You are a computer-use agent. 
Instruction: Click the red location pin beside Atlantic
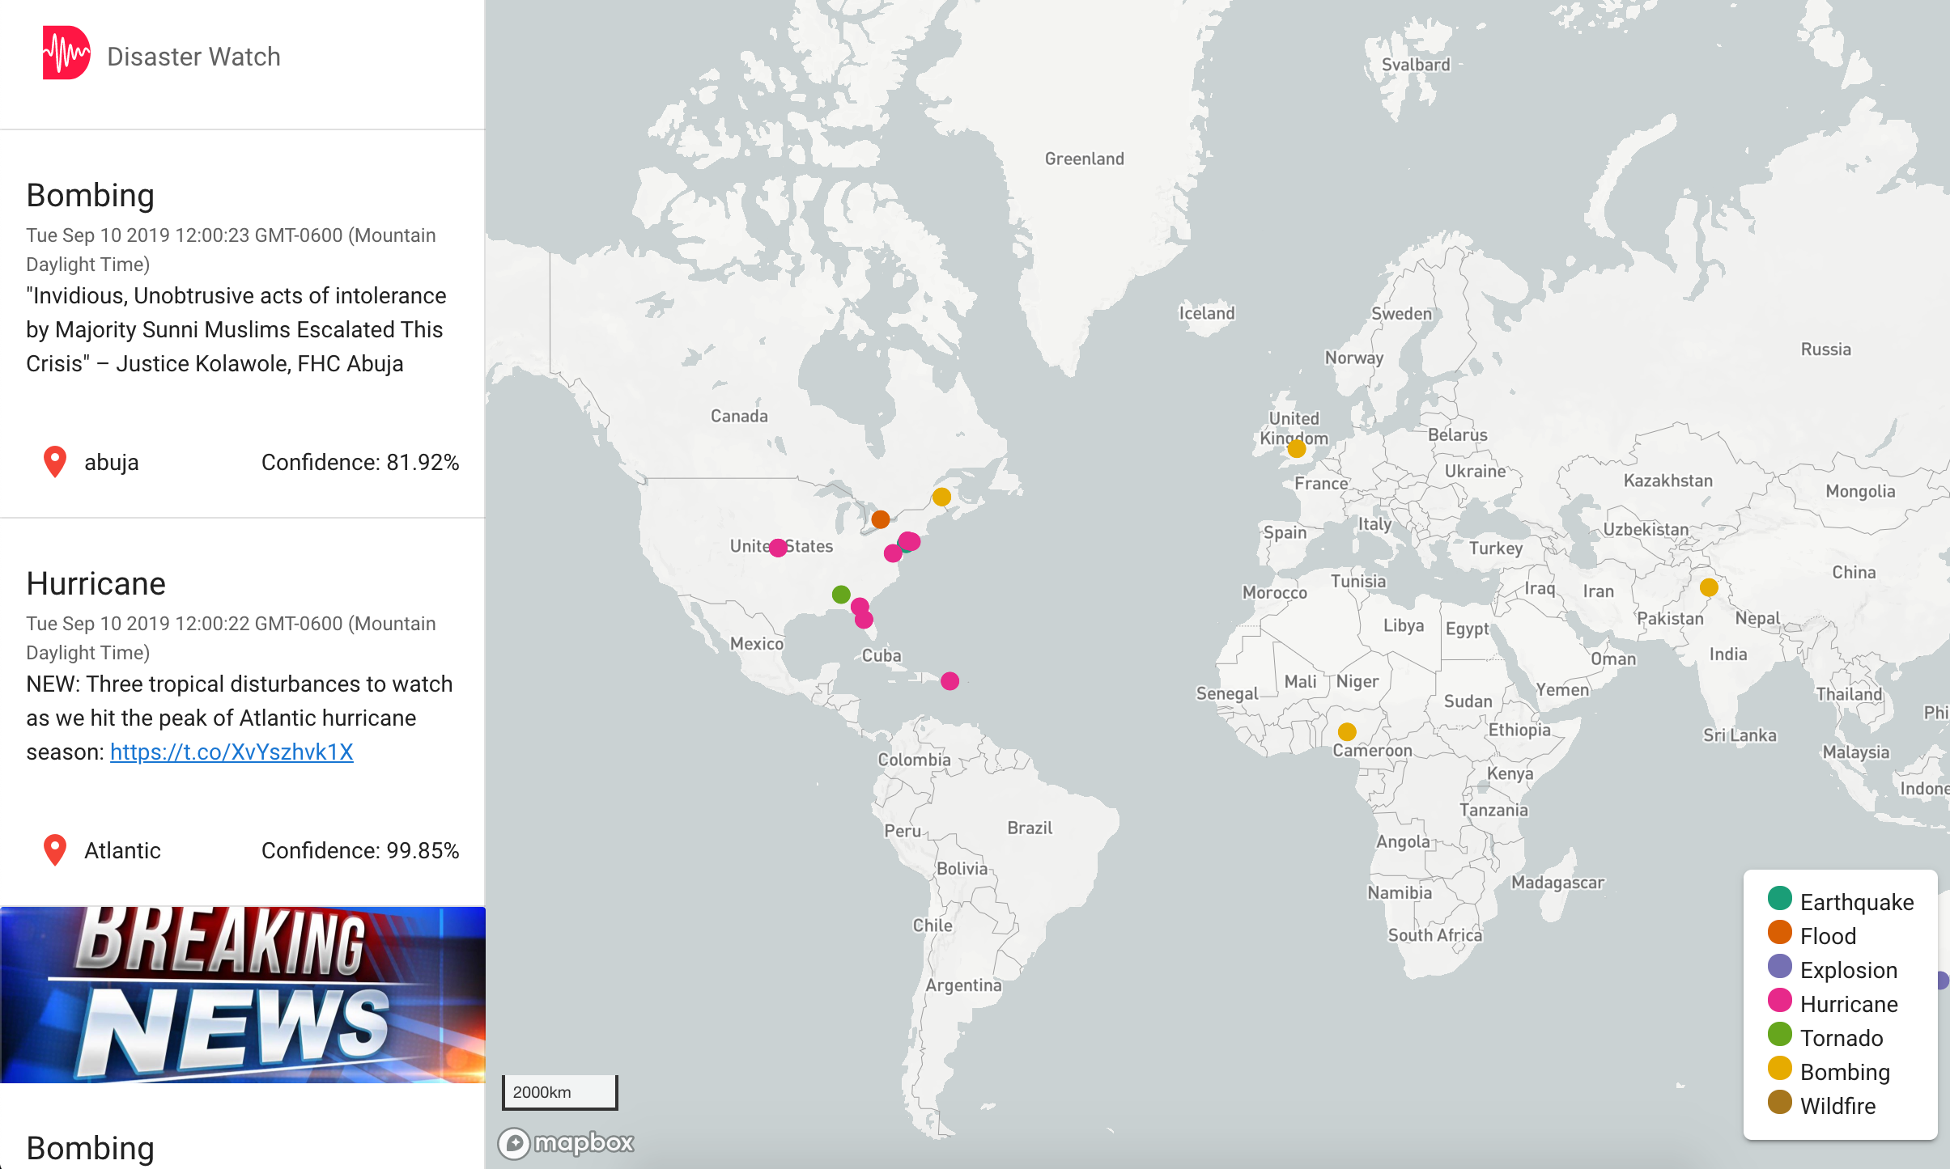click(54, 849)
